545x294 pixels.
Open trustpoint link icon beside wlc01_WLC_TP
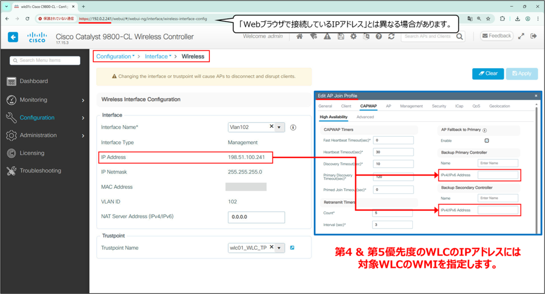[x=292, y=248]
